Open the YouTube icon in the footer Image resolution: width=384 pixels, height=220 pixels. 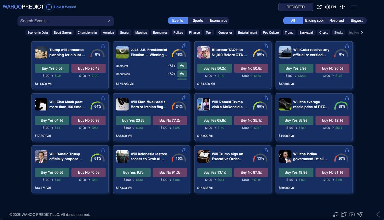[351, 214]
